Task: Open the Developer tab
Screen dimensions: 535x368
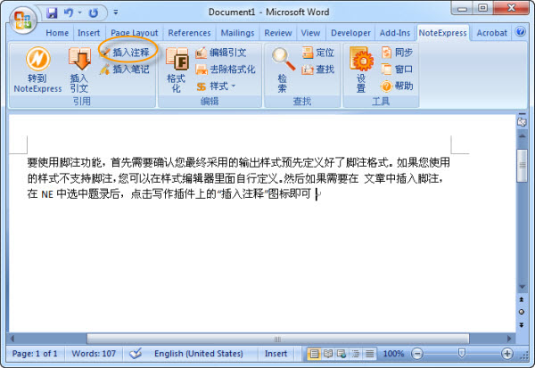Action: tap(350, 33)
